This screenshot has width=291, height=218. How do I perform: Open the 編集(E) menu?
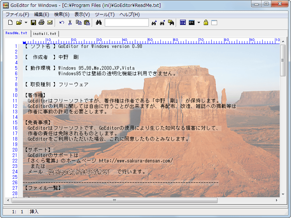(x=41, y=15)
